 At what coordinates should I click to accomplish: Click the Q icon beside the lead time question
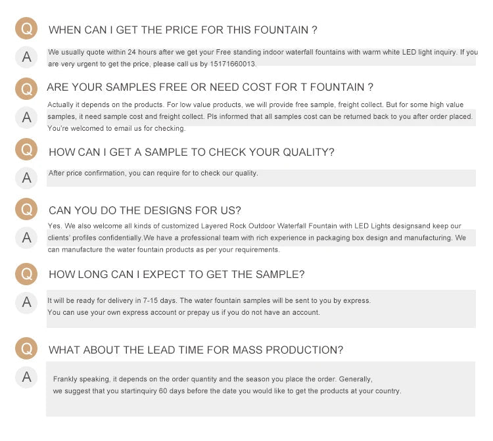point(26,348)
